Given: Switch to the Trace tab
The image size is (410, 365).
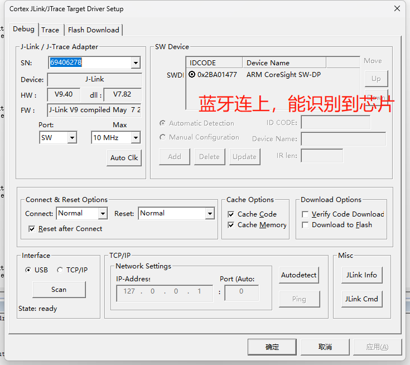Looking at the screenshot, I should 50,30.
